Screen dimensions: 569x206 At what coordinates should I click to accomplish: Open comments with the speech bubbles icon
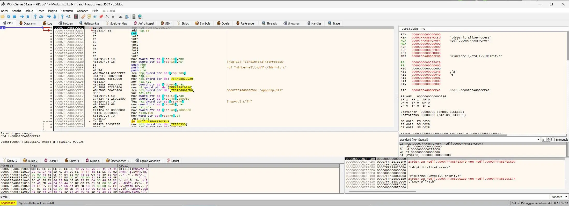89,17
